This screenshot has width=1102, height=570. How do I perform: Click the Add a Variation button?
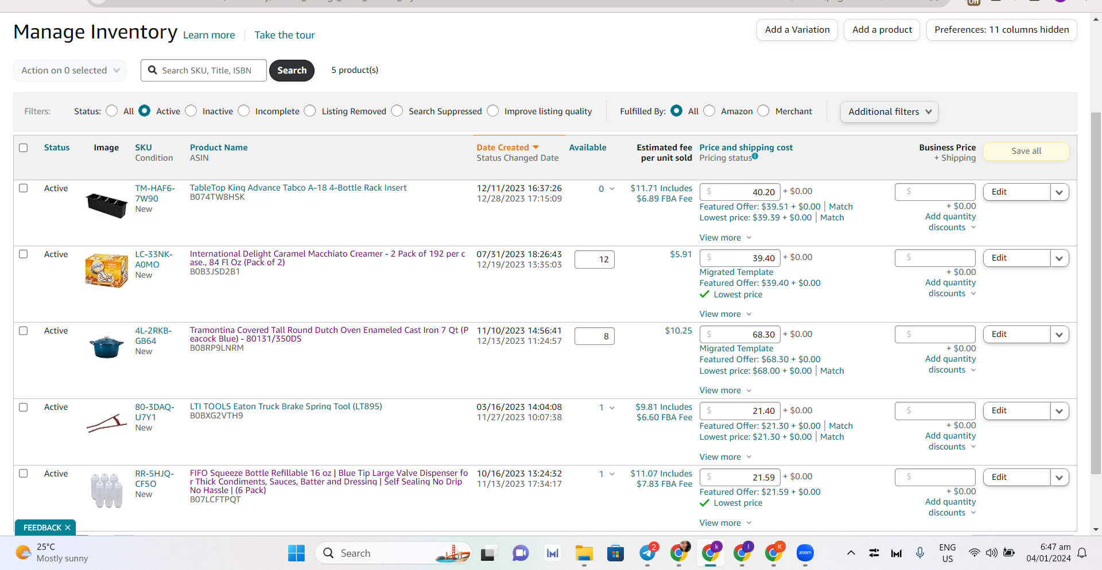[797, 30]
